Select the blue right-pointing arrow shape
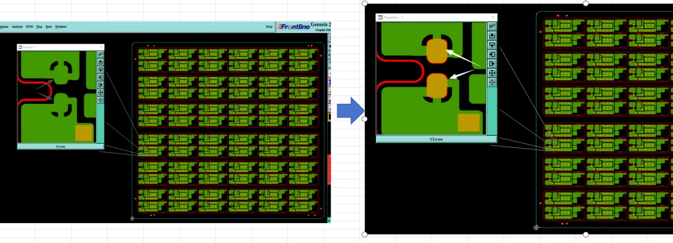673x243 pixels. pos(350,111)
